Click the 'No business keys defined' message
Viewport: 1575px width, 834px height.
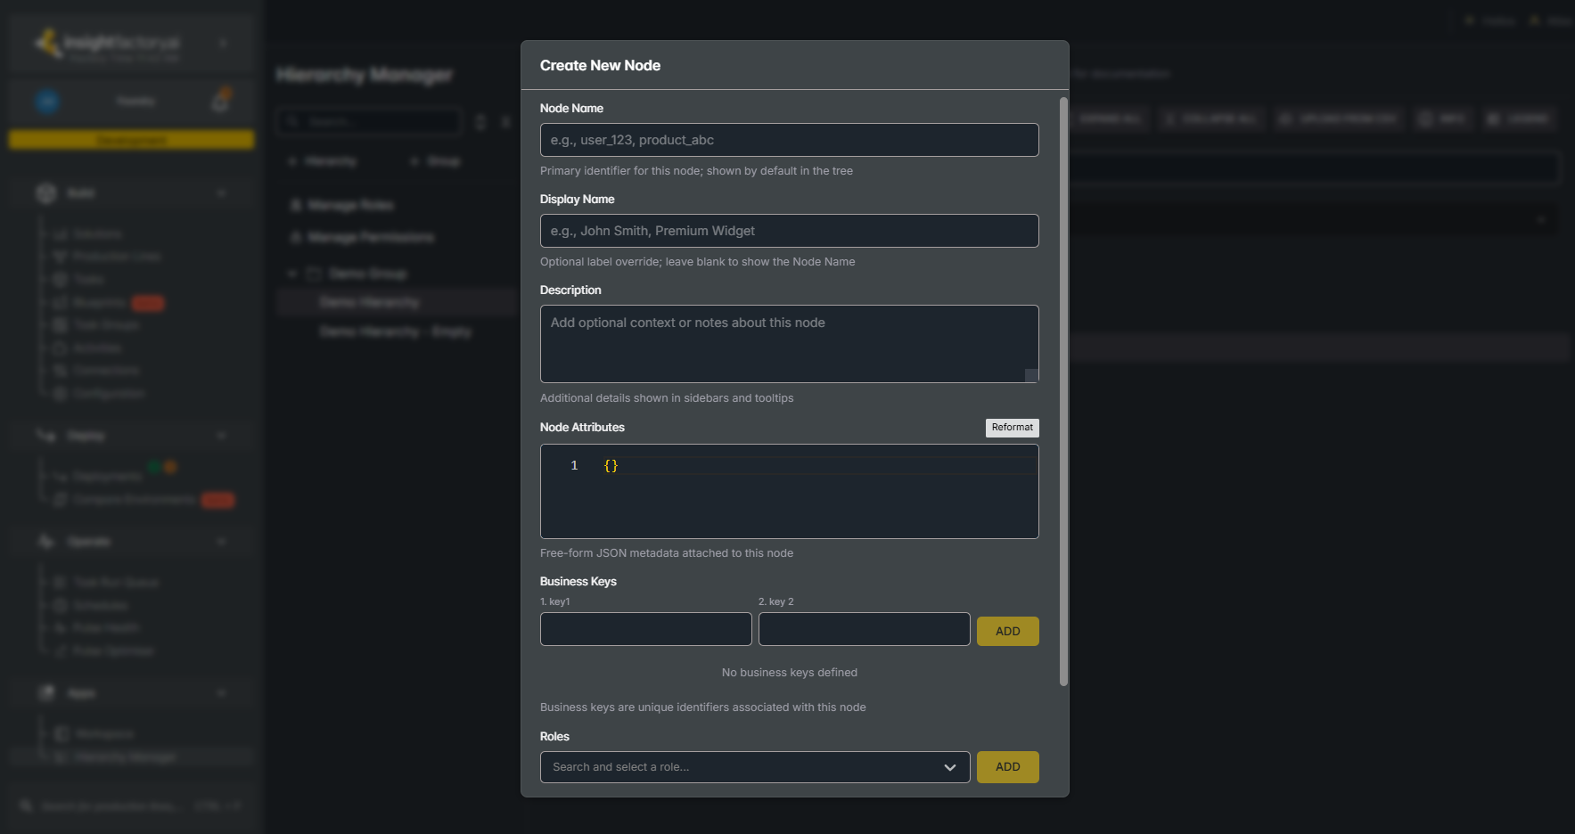(x=789, y=673)
